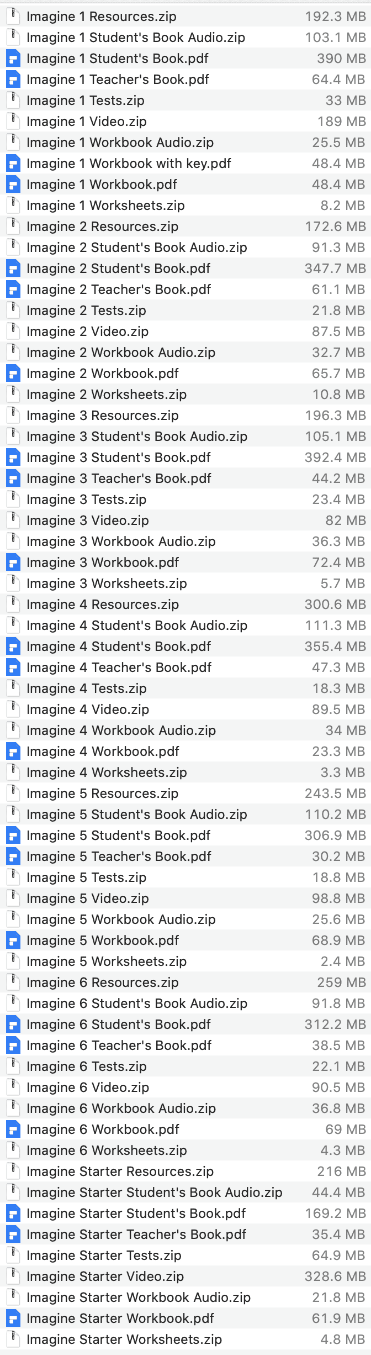
Task: Select Imagine 2 Workbook Audio.zip file name
Action: pyautogui.click(x=121, y=353)
